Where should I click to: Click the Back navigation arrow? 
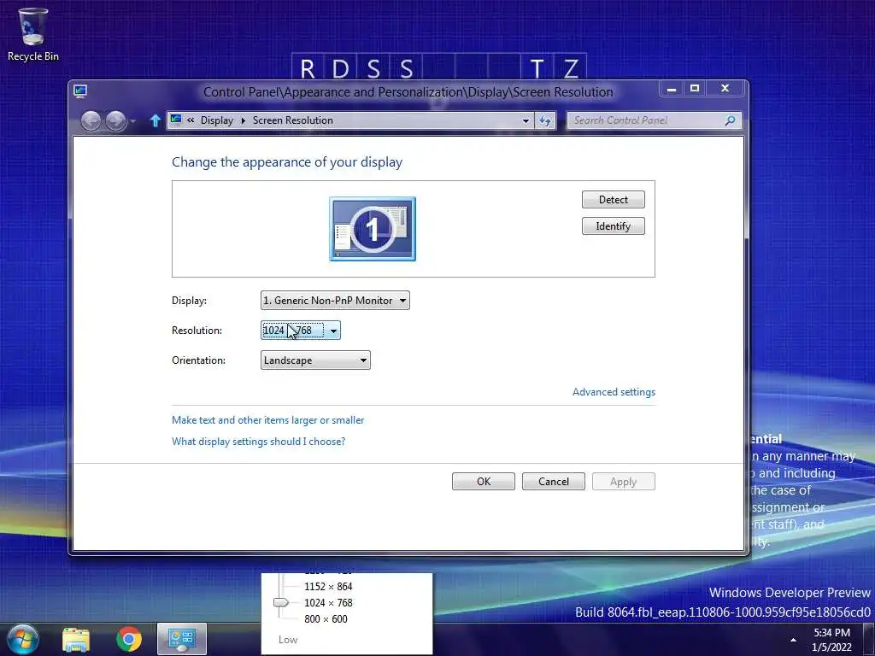(x=91, y=120)
